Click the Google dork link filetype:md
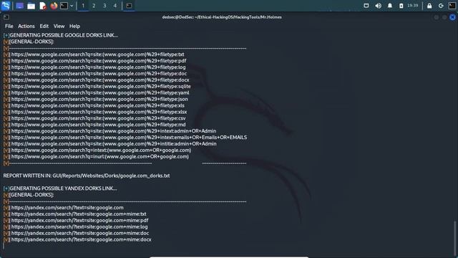The height and width of the screenshot is (258, 458). coord(98,125)
